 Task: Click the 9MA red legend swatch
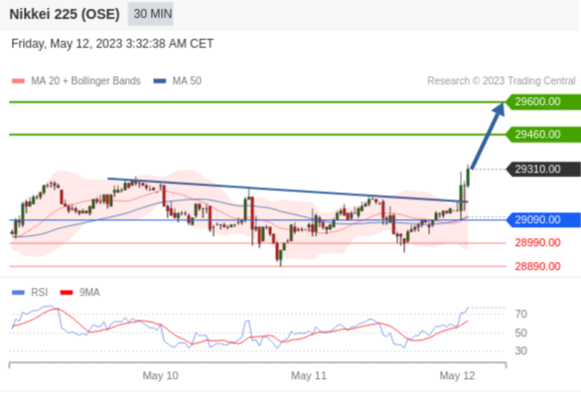click(x=67, y=293)
